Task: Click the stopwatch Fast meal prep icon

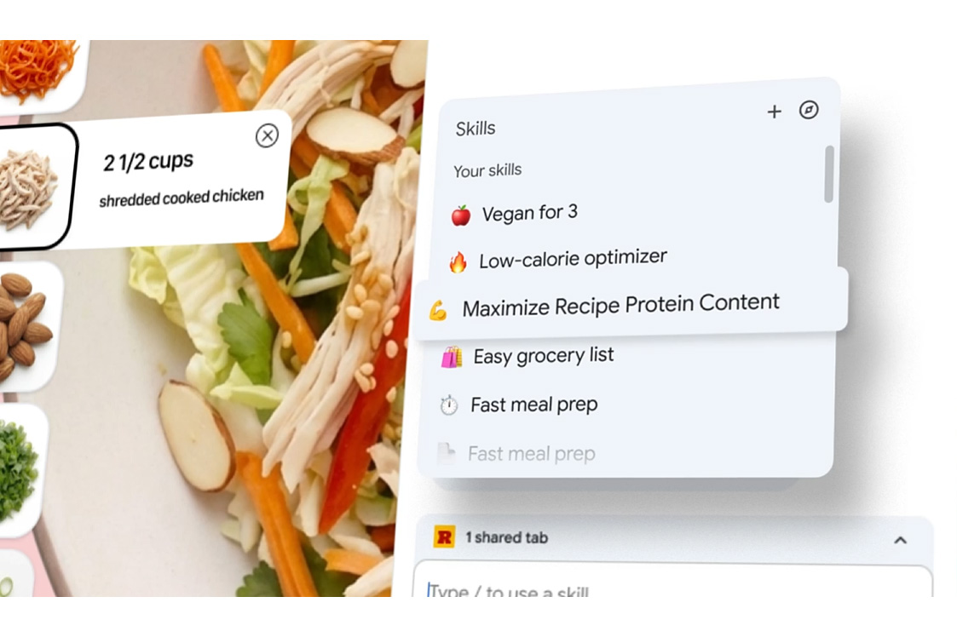Action: click(448, 405)
